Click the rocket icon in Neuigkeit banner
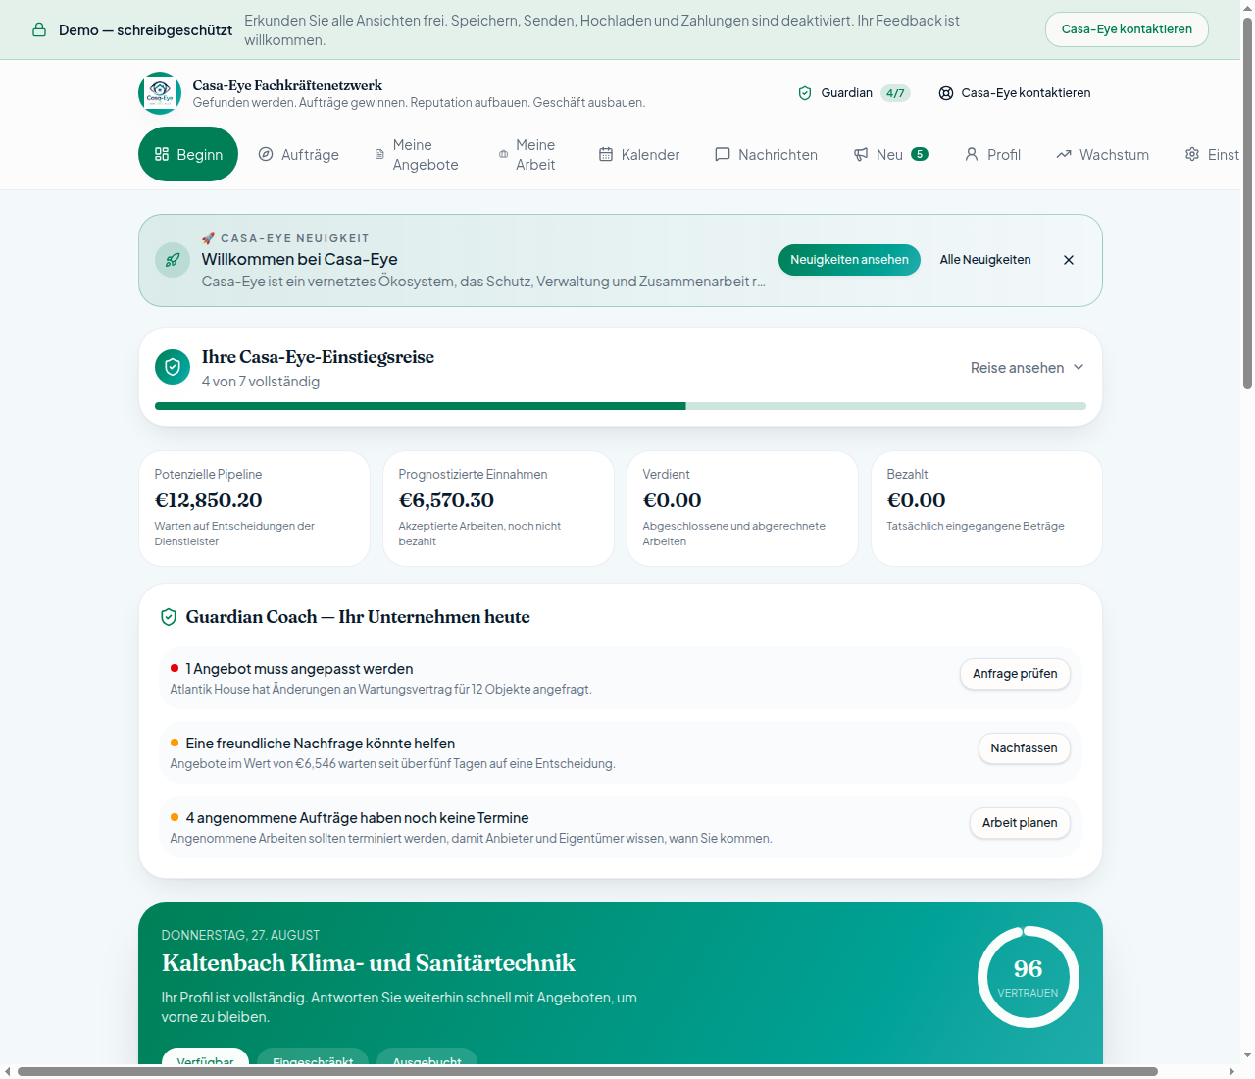1255x1079 pixels. [173, 260]
